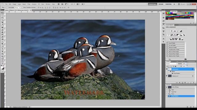Switch to the Channels tab
Image resolution: width=197 pixels, height=110 pixels.
[174, 62]
